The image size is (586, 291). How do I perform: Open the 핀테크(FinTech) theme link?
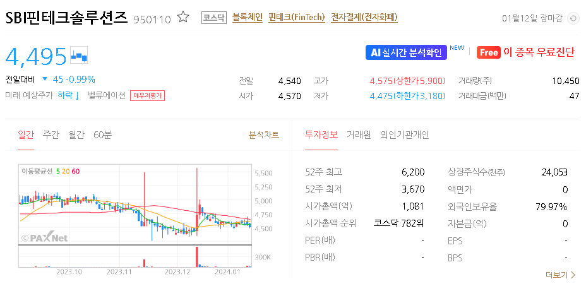tap(297, 17)
